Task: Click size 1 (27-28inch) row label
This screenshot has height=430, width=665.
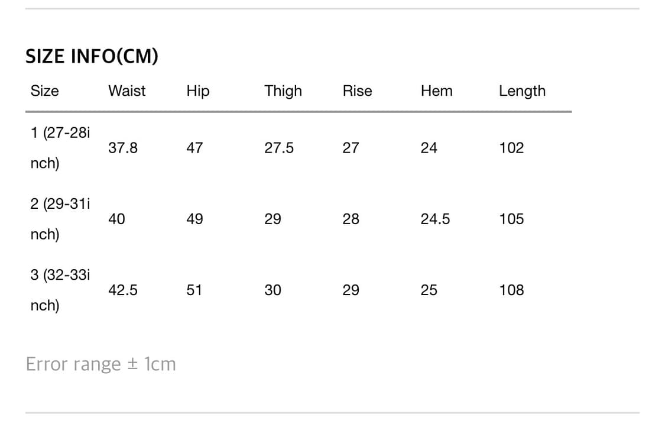Action: [60, 148]
